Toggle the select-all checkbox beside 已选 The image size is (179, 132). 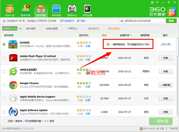(x=6, y=121)
